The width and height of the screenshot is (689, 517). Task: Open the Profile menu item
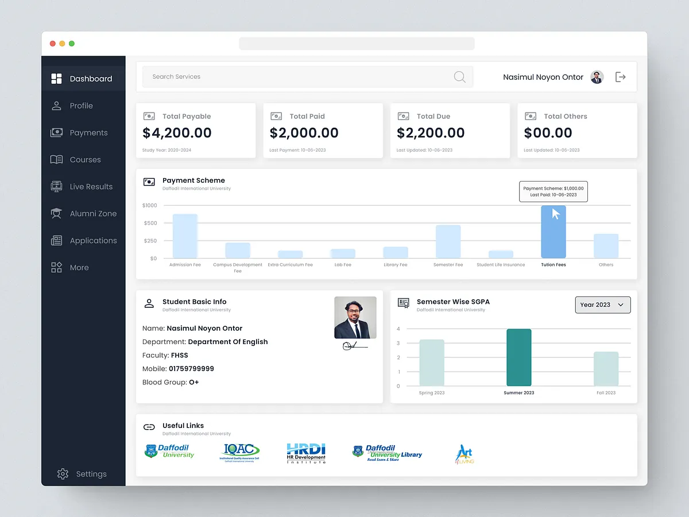(56, 105)
